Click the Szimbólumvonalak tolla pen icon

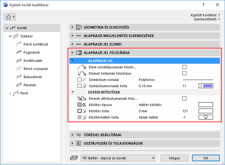82,86
